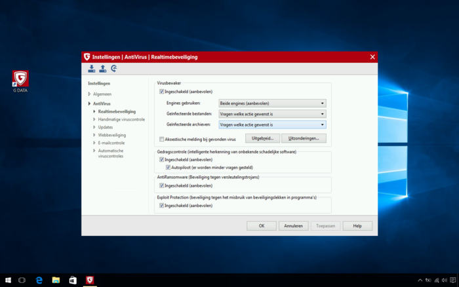
Task: Click the Uitzonderingen... button
Action: [x=304, y=138]
